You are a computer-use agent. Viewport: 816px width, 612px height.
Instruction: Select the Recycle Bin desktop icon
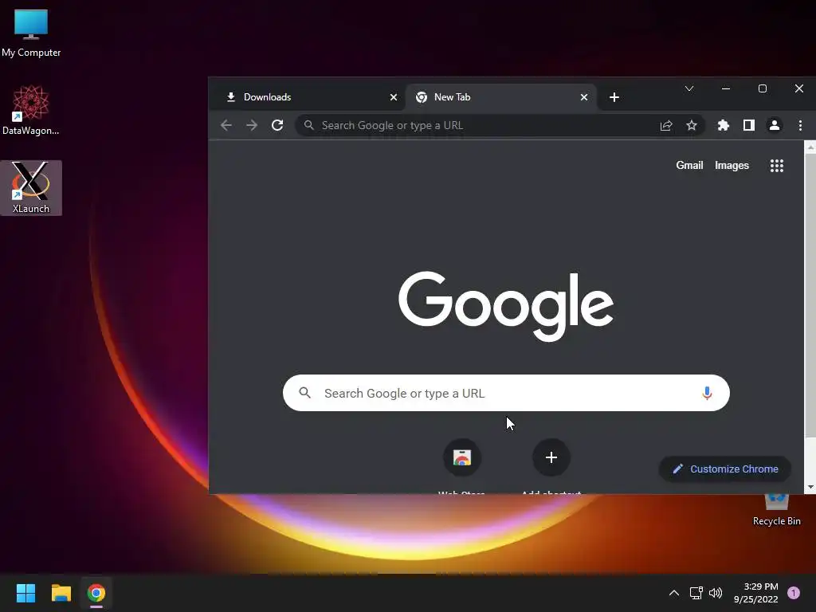776,510
